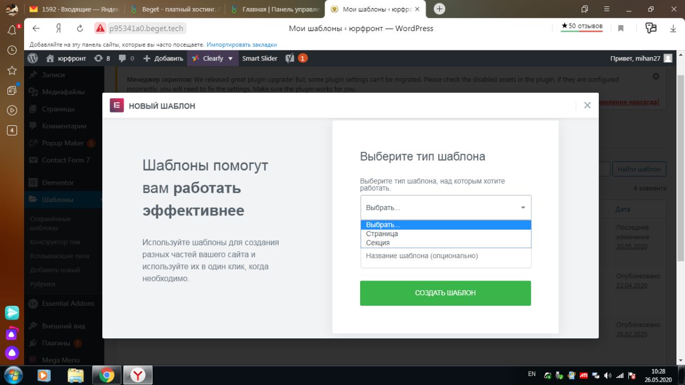This screenshot has height=385, width=685.
Task: Reload the page with refresh icon
Action: click(x=80, y=28)
